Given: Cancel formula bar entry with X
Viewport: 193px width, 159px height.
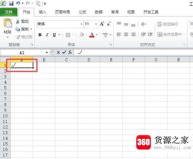Looking at the screenshot, I should pos(58,52).
